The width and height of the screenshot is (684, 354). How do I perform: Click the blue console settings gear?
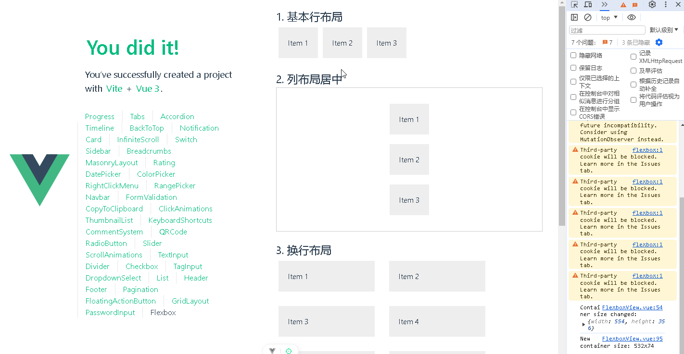tap(659, 42)
